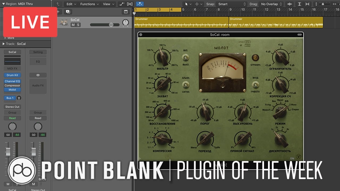The image size is (340, 191).
Task: Click the waveform zoom icon
Action: pyautogui.click(x=290, y=4)
